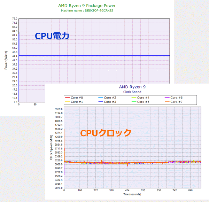The image size is (209, 202).
Task: Click the 44.4 power axis value
Action: click(x=15, y=56)
